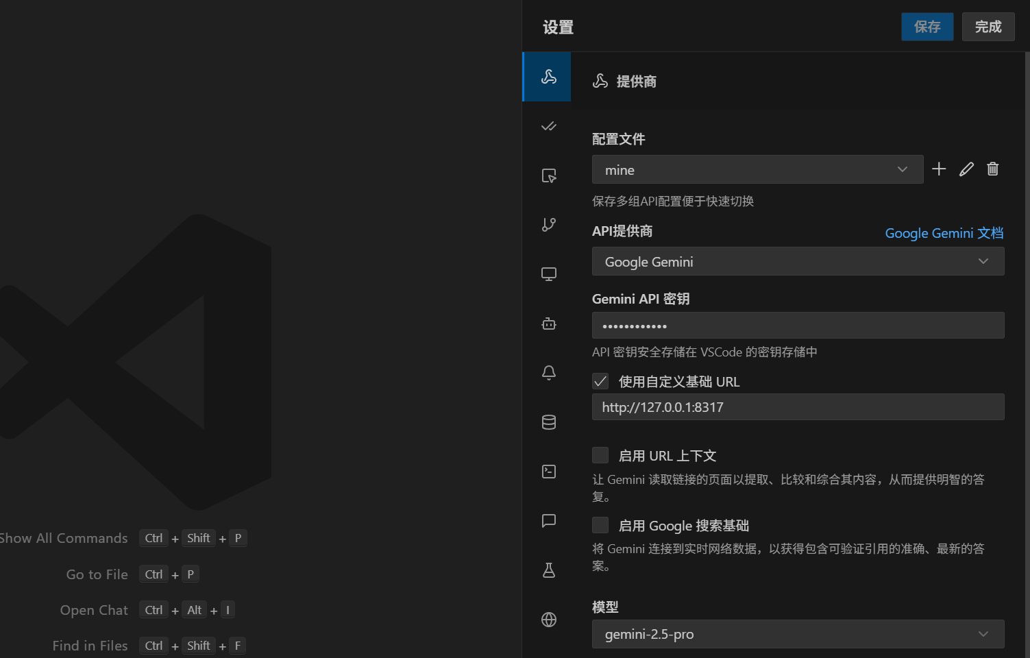The height and width of the screenshot is (658, 1030).
Task: Uncheck 使用自定义基础 URL
Action: [600, 381]
